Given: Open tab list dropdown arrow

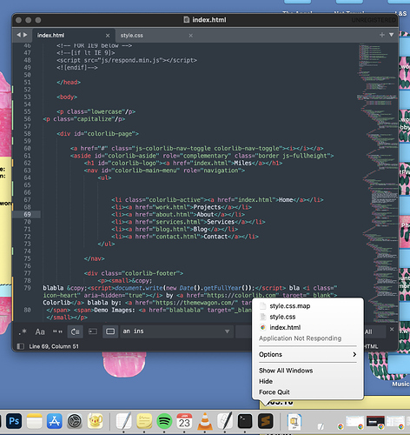Looking at the screenshot, I should pos(392,35).
